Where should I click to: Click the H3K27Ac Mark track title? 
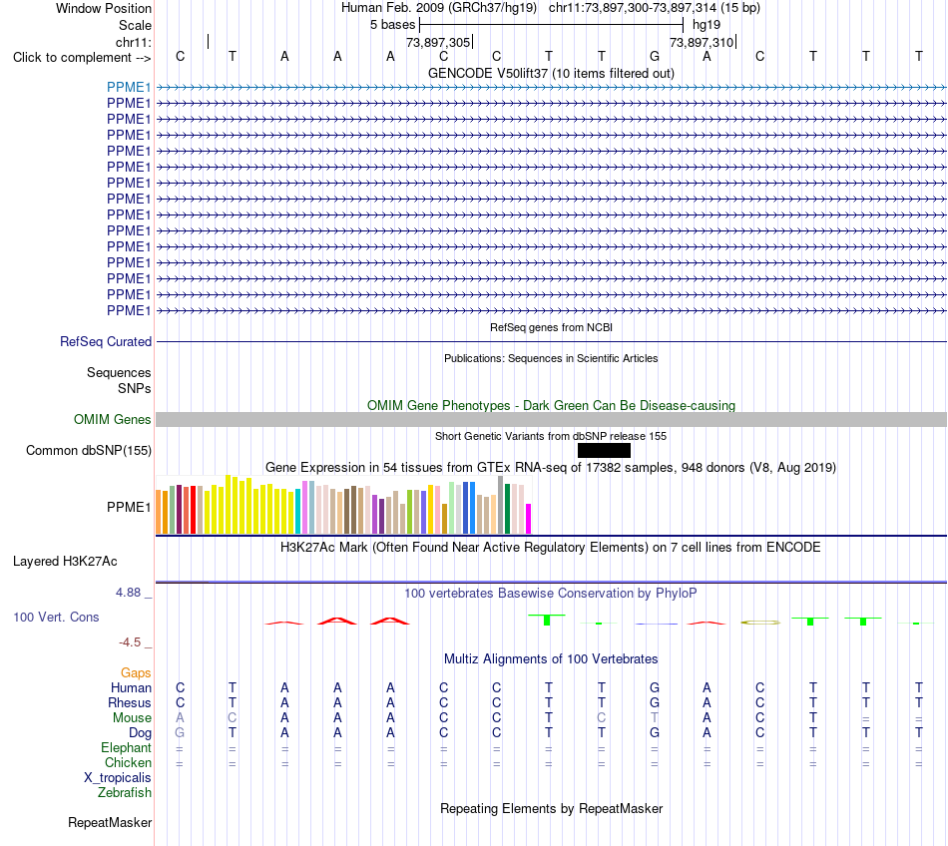(x=551, y=548)
